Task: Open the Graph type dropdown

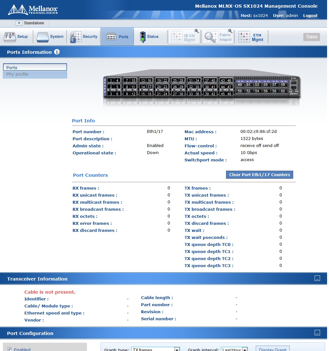Action: (155, 349)
